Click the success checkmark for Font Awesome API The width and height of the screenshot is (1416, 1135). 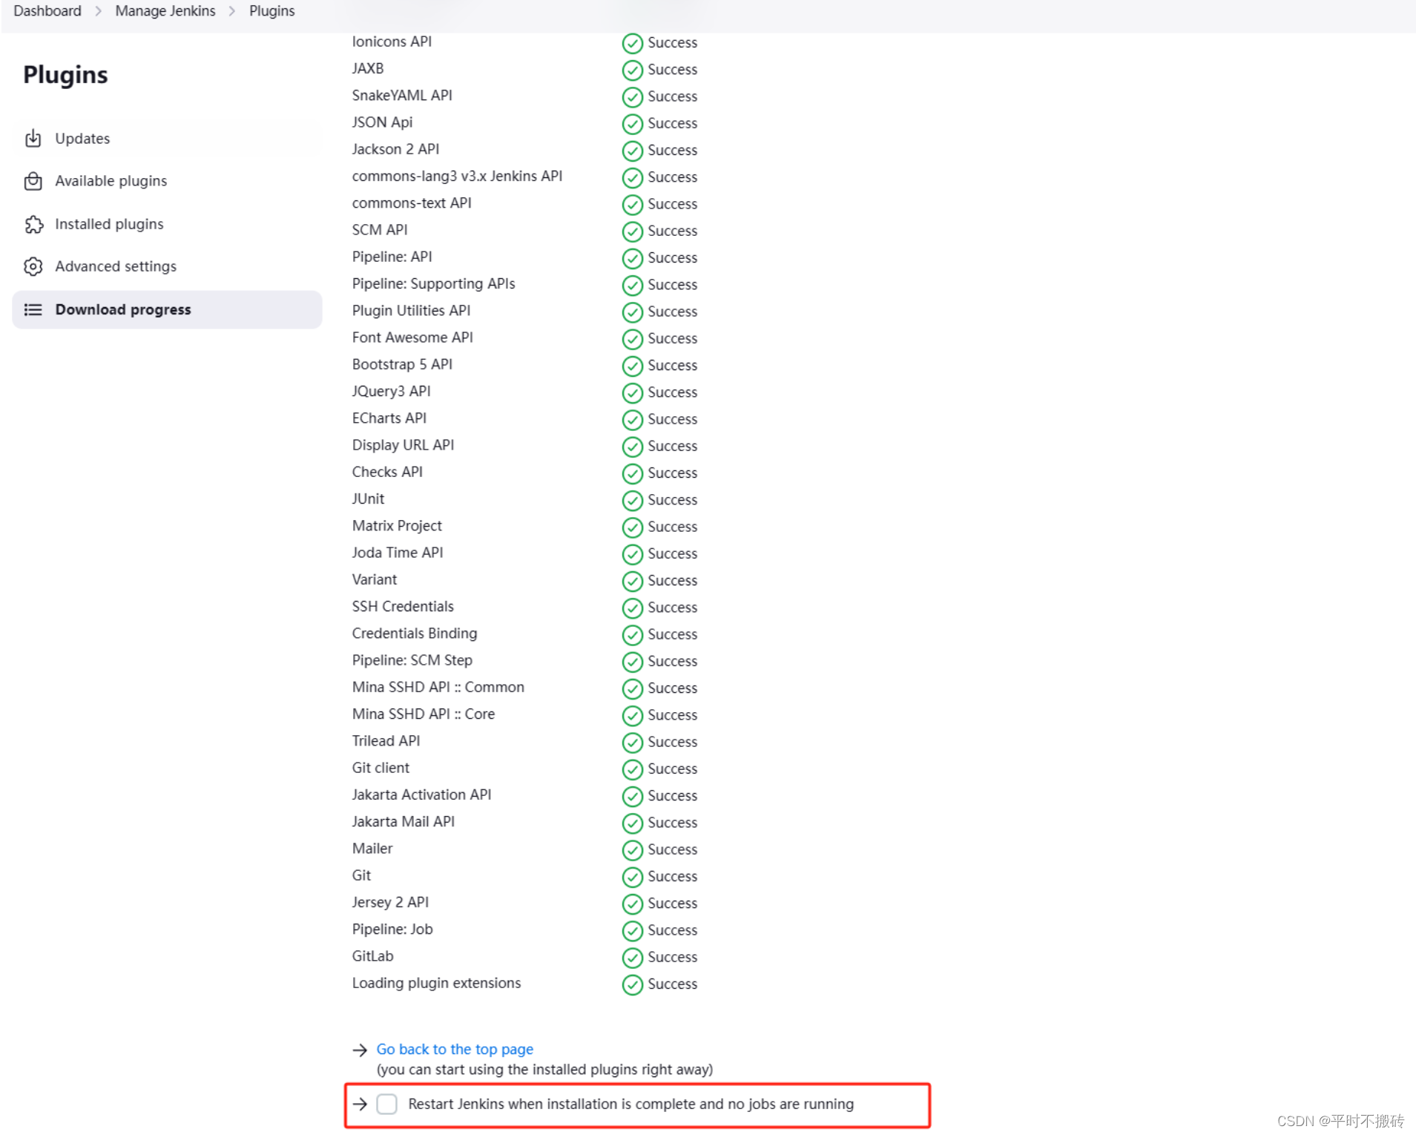point(632,339)
